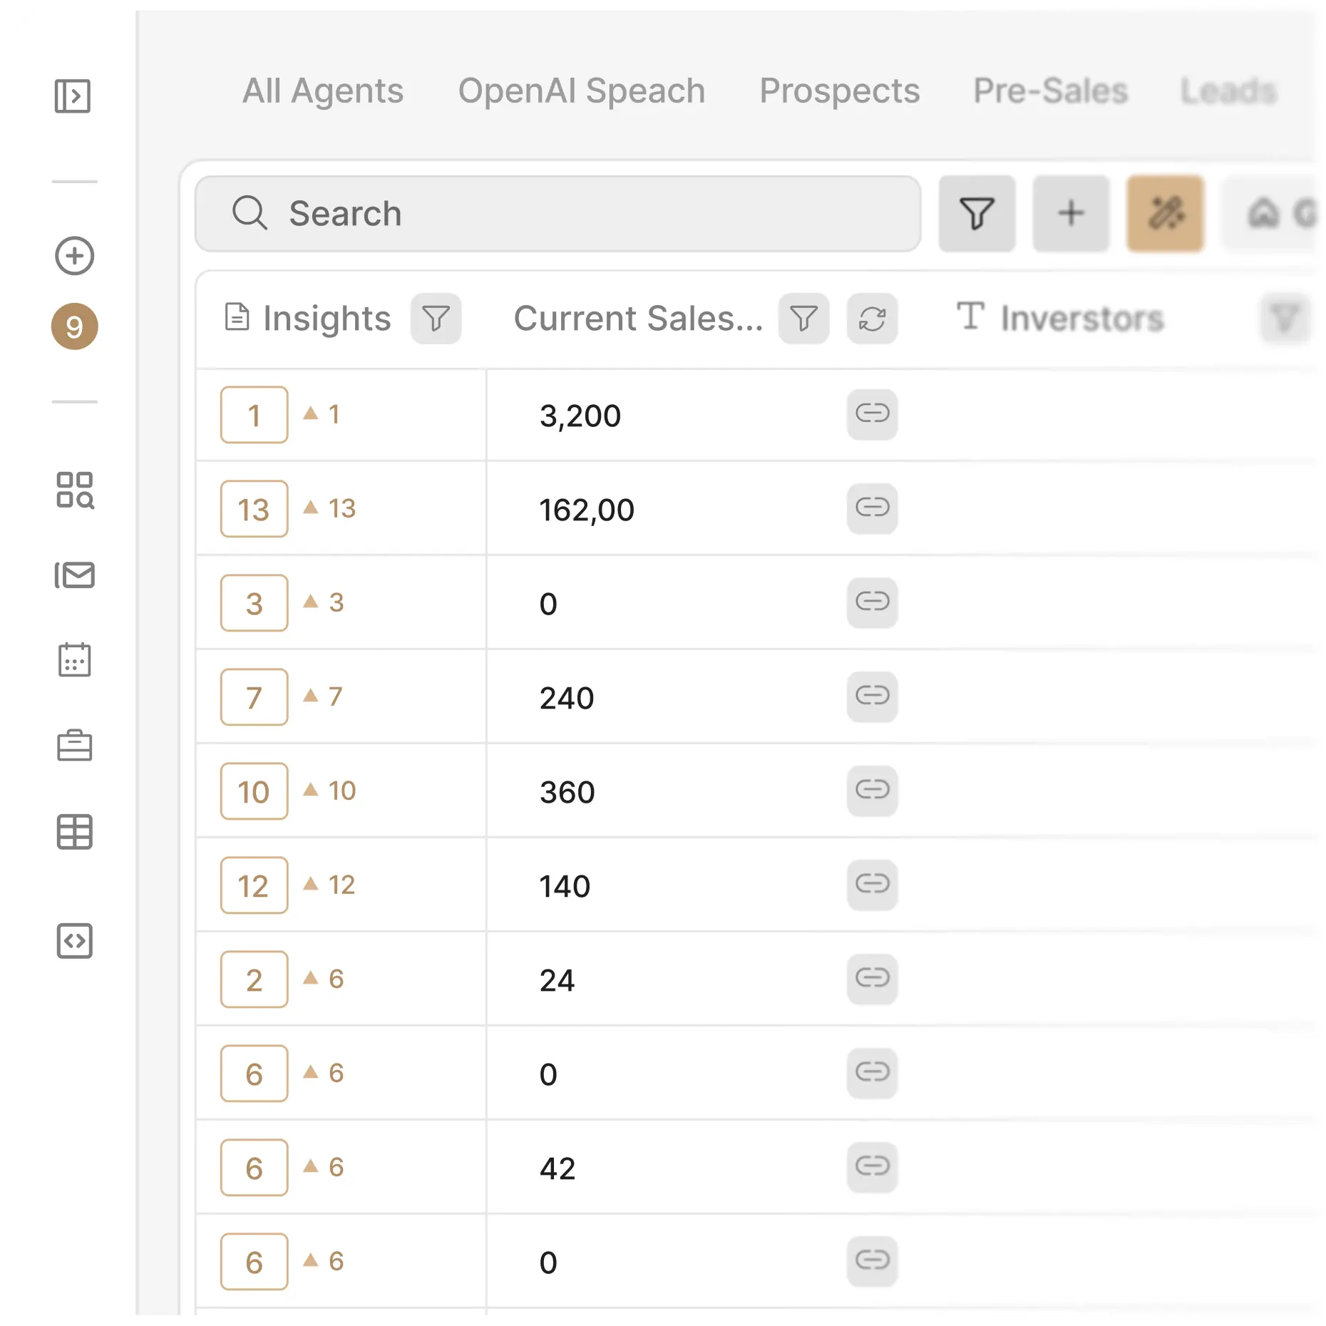Open the table view sidebar icon
The width and height of the screenshot is (1326, 1326).
click(x=74, y=832)
